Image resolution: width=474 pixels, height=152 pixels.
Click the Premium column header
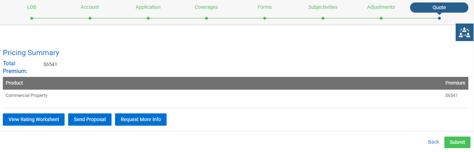[x=455, y=83]
